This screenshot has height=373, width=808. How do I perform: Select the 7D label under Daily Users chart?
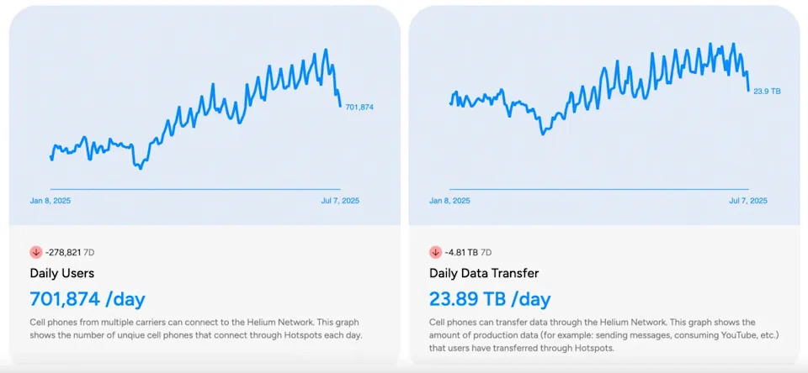[x=89, y=253]
